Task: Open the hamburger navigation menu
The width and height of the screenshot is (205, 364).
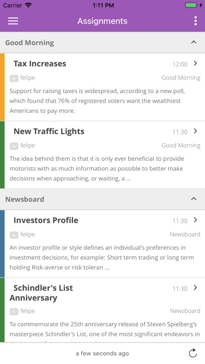Action: (13, 21)
